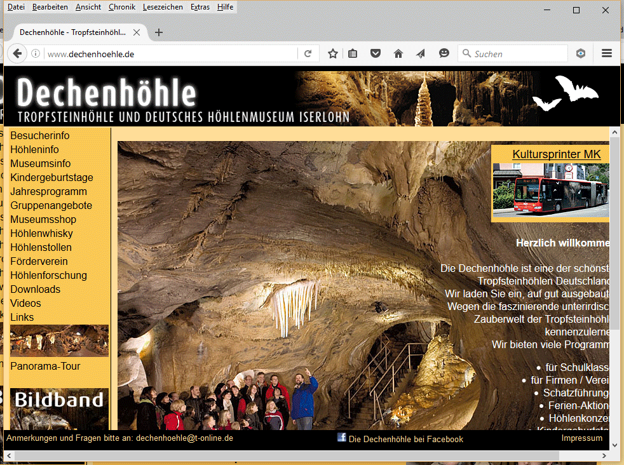Screen dimensions: 624x465
Task: Open the Bearbeiten menu
Action: (50, 7)
